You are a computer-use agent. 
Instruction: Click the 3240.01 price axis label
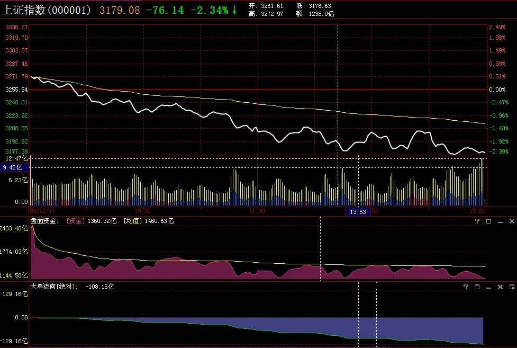pos(16,102)
